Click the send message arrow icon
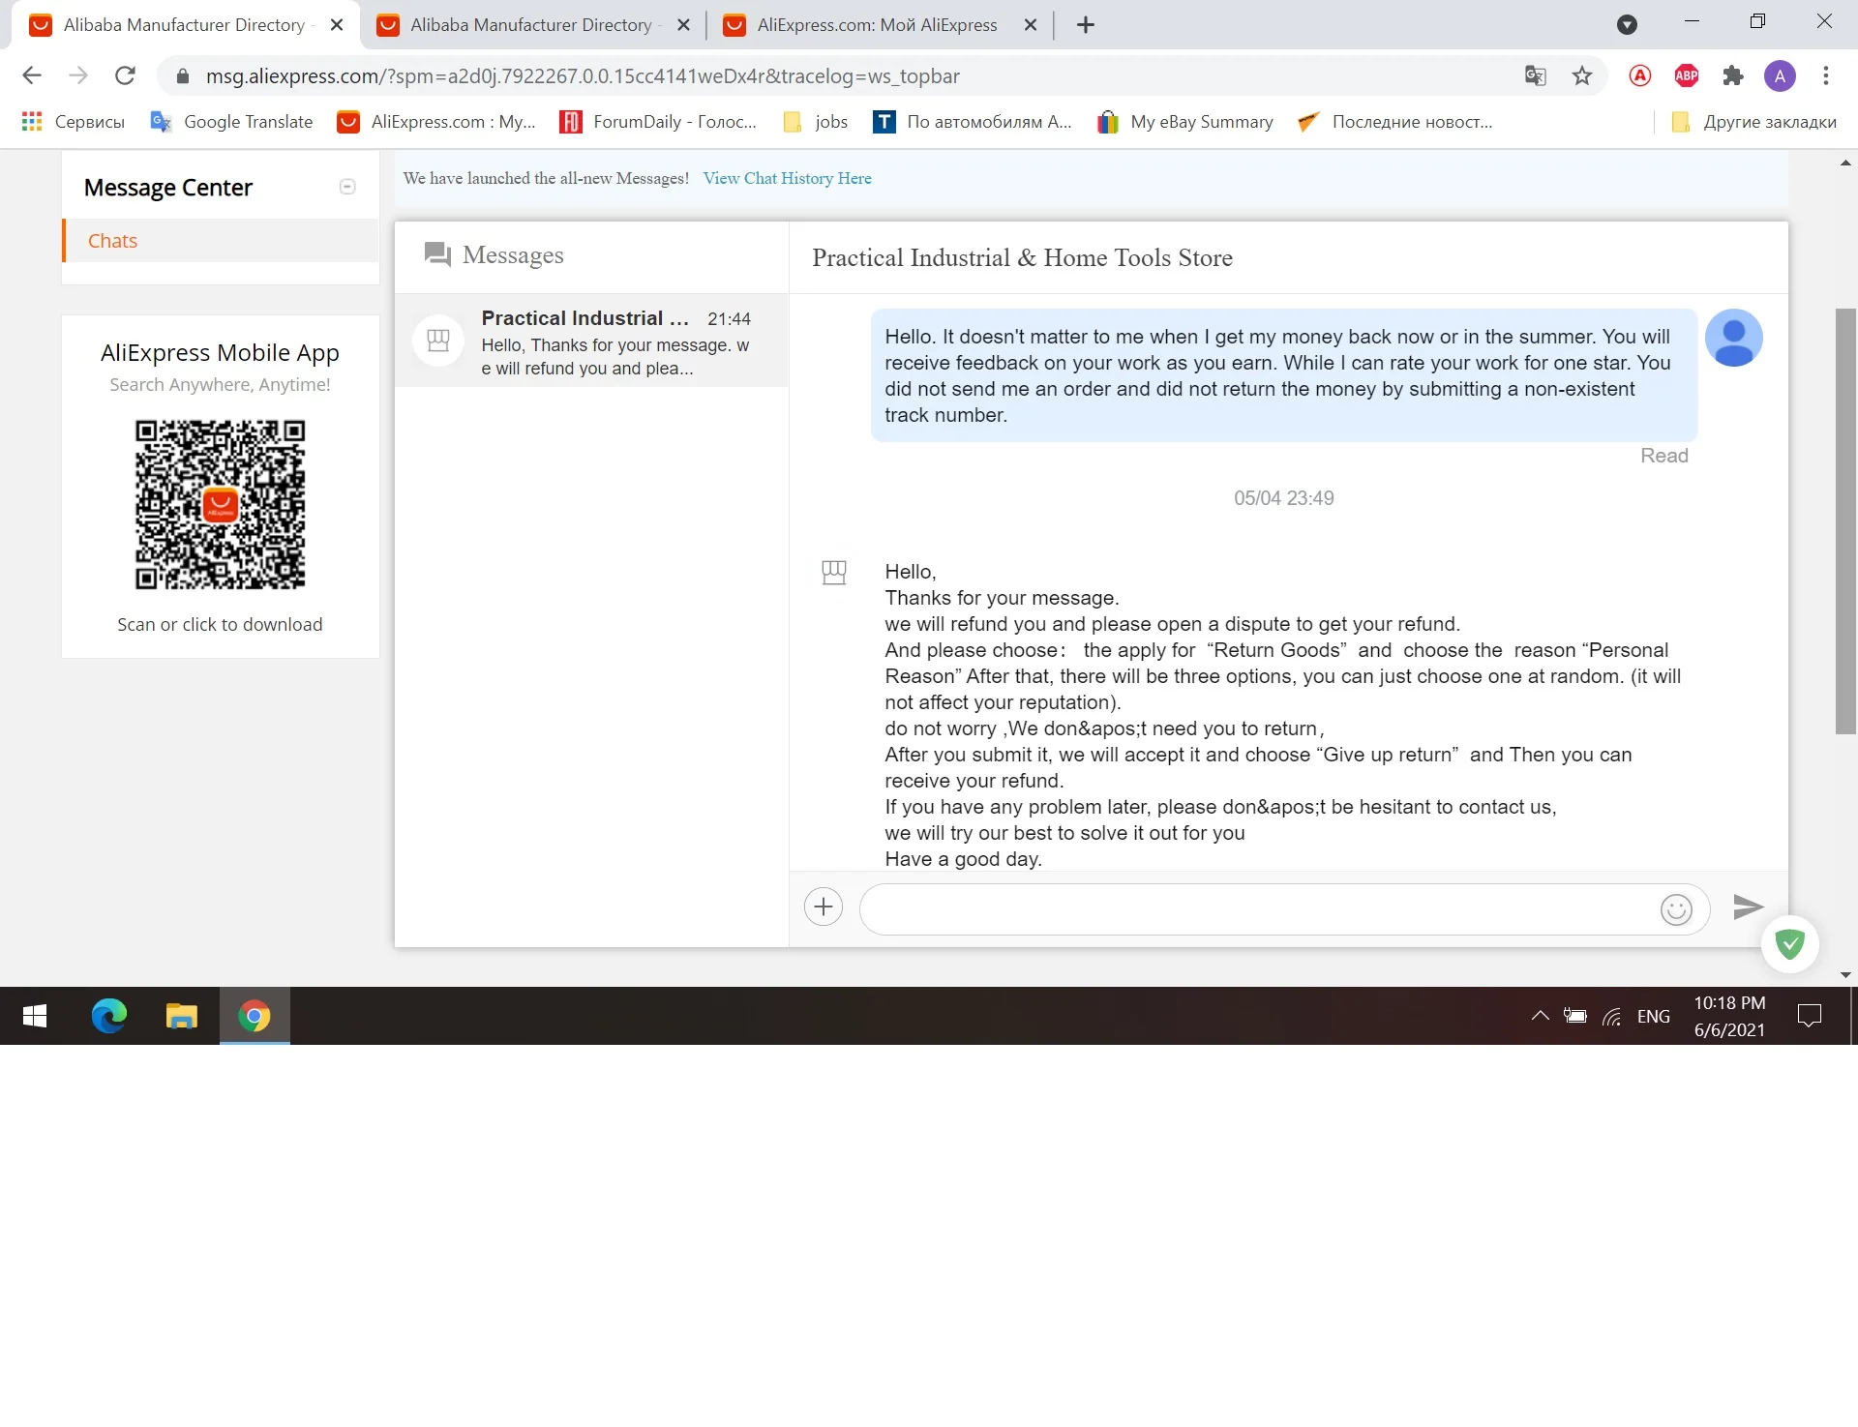The height and width of the screenshot is (1427, 1858). click(1748, 907)
